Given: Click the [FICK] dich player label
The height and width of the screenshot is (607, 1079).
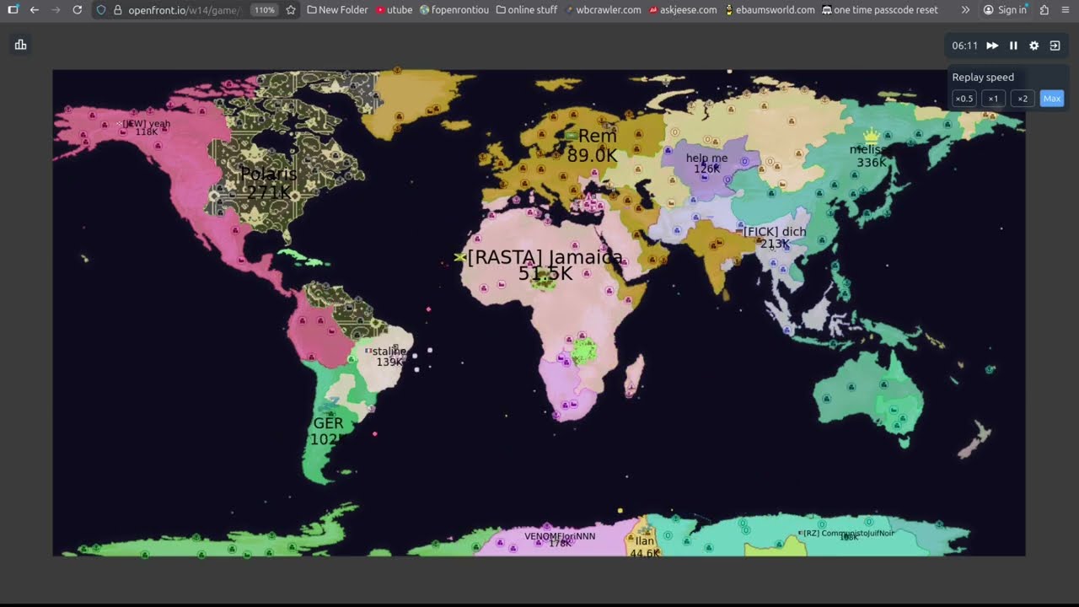Looking at the screenshot, I should pos(775,231).
